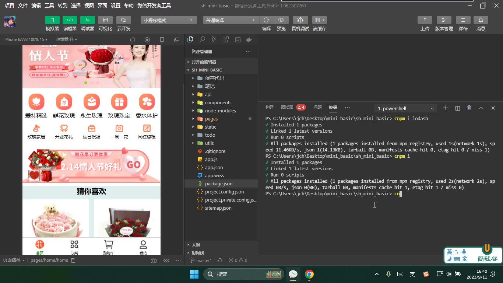The height and width of the screenshot is (283, 503).
Task: Open the Messages bell icon
Action: click(x=481, y=20)
